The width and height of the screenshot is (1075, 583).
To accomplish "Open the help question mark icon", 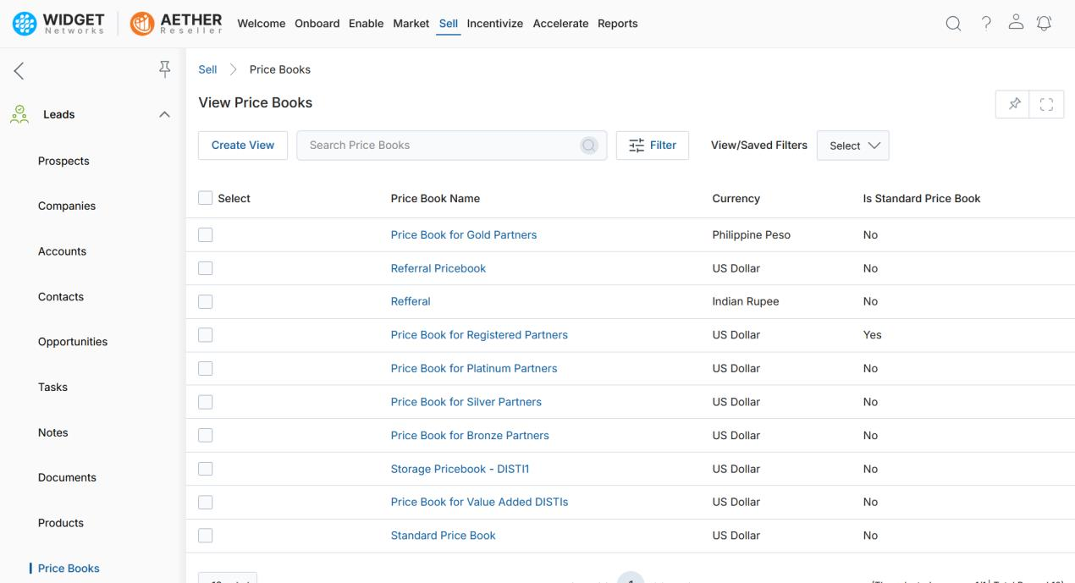I will click(986, 24).
